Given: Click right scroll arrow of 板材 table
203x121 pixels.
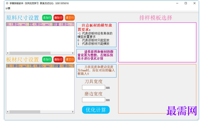Looking at the screenshot, I should (73, 112).
